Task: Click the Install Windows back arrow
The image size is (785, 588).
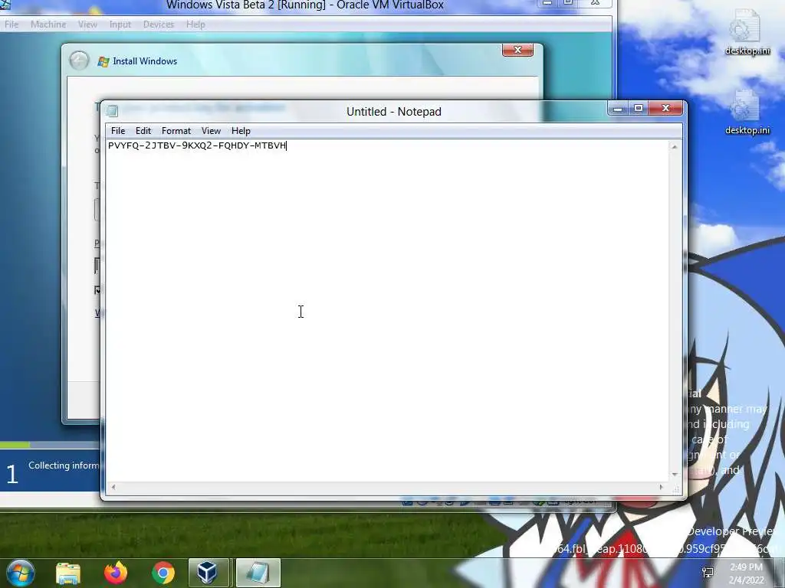Action: [x=79, y=61]
